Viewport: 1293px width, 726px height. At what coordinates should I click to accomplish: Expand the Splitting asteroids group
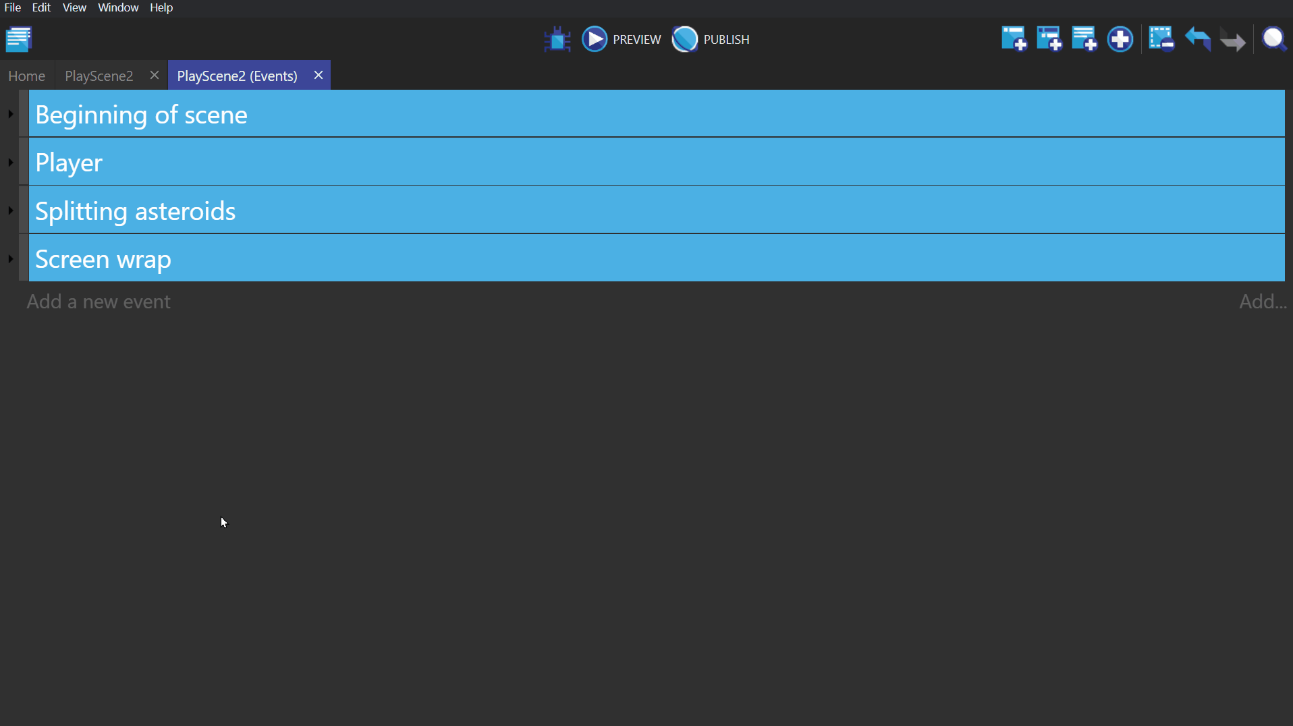point(11,211)
